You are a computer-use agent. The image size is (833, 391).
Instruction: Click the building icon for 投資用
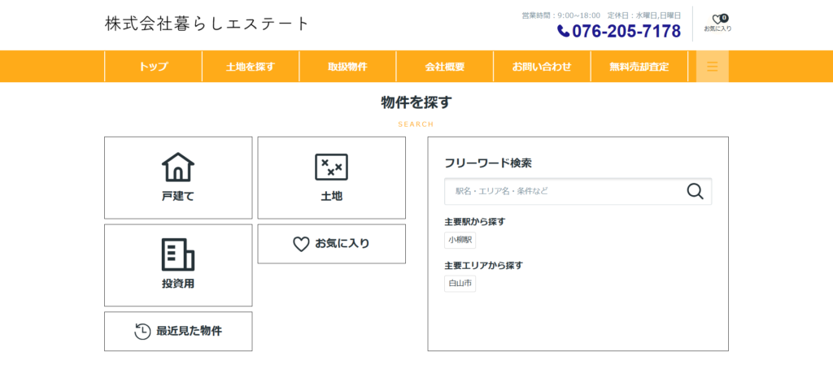coord(178,254)
